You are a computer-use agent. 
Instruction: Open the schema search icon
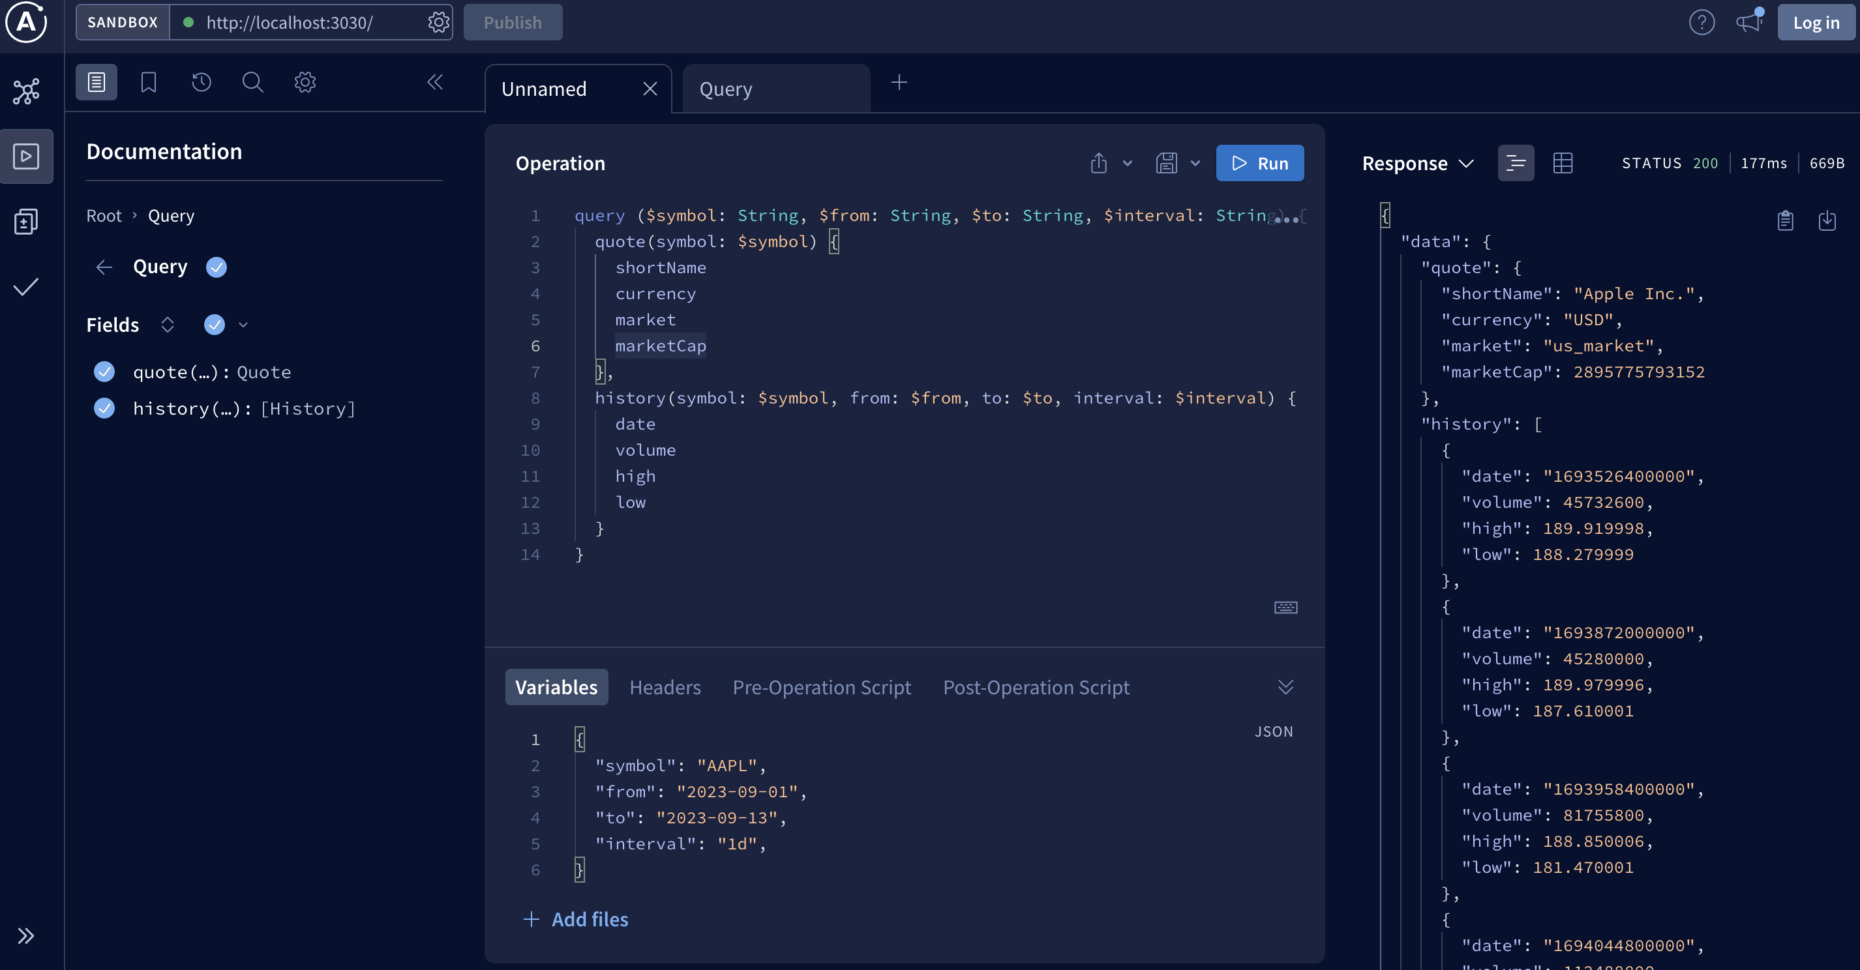253,82
